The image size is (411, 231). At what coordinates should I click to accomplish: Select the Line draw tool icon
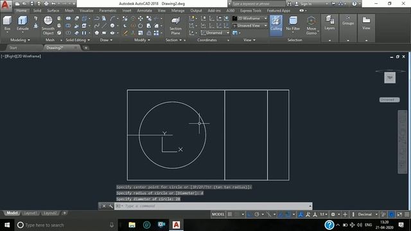[x=104, y=26]
